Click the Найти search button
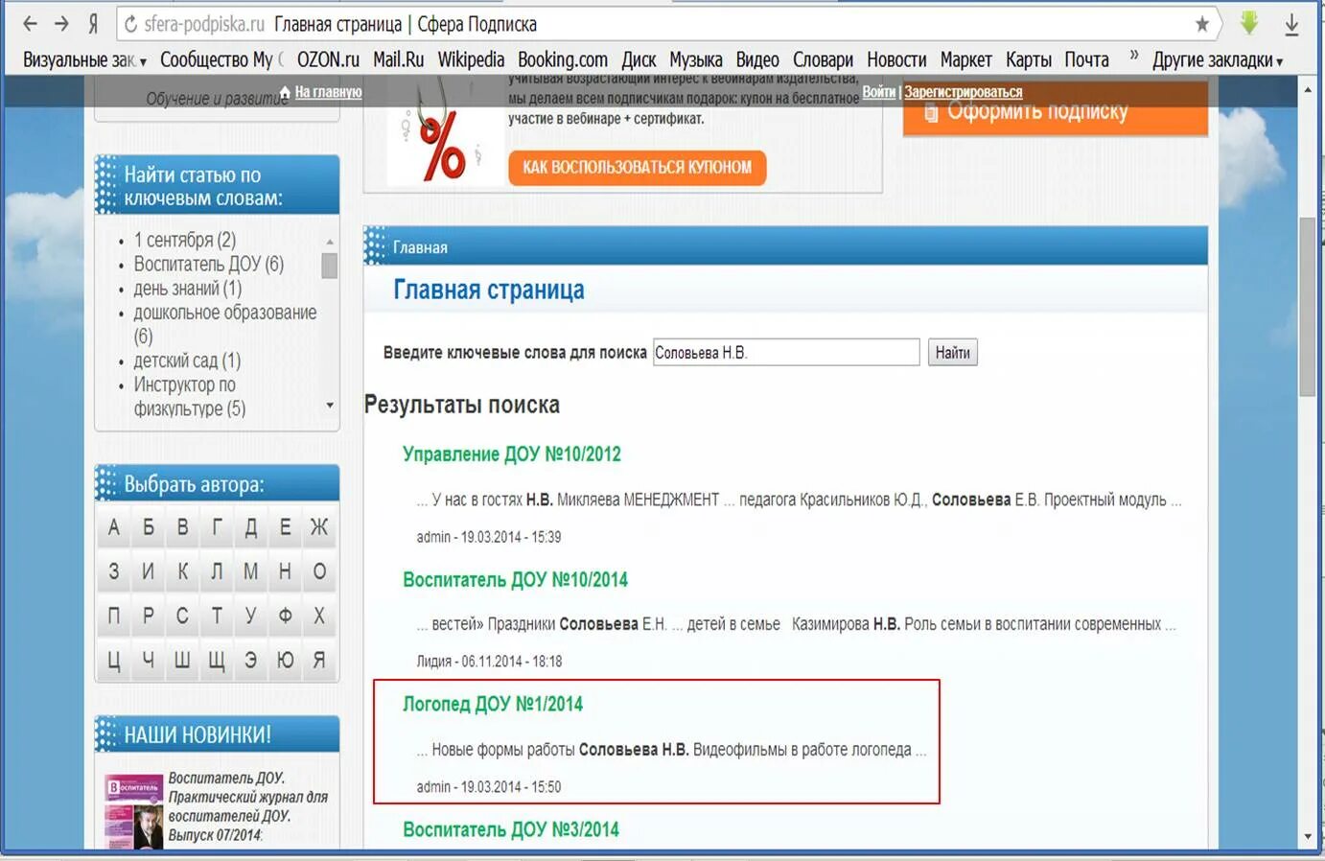The height and width of the screenshot is (861, 1325). (952, 353)
